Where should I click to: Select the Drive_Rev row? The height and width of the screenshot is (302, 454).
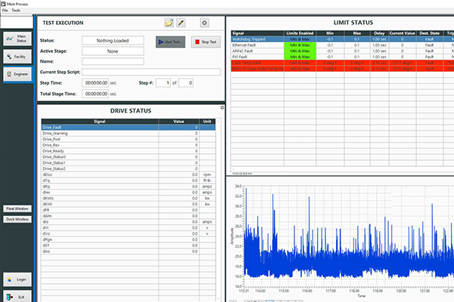pyautogui.click(x=129, y=145)
